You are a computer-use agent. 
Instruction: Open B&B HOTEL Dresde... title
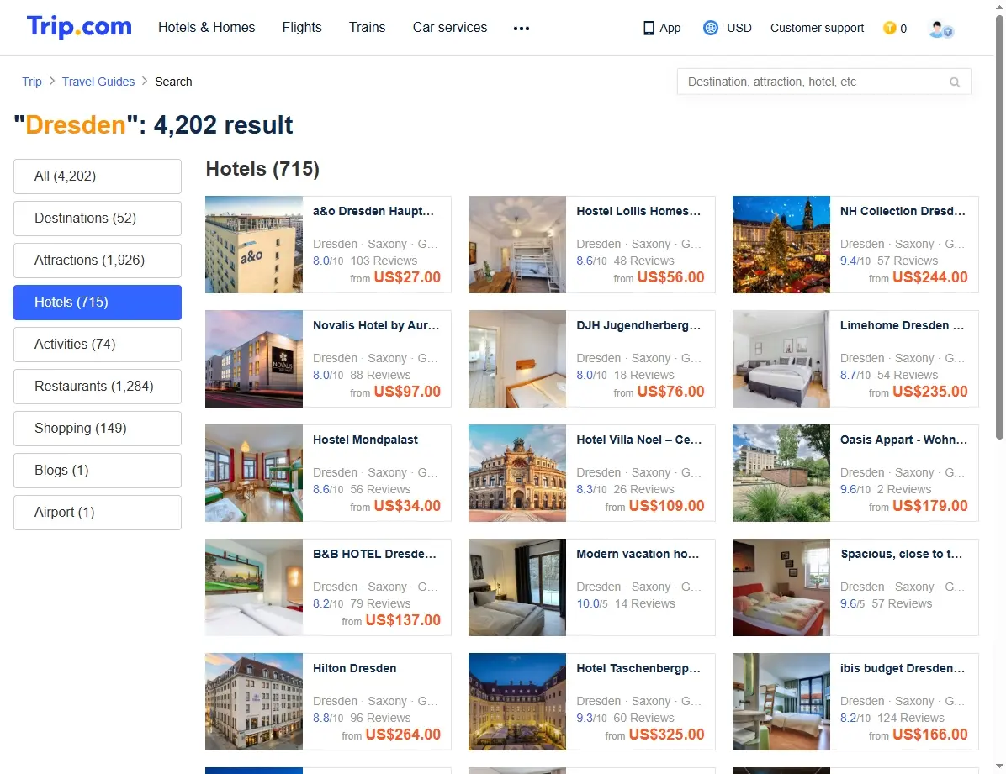point(374,554)
